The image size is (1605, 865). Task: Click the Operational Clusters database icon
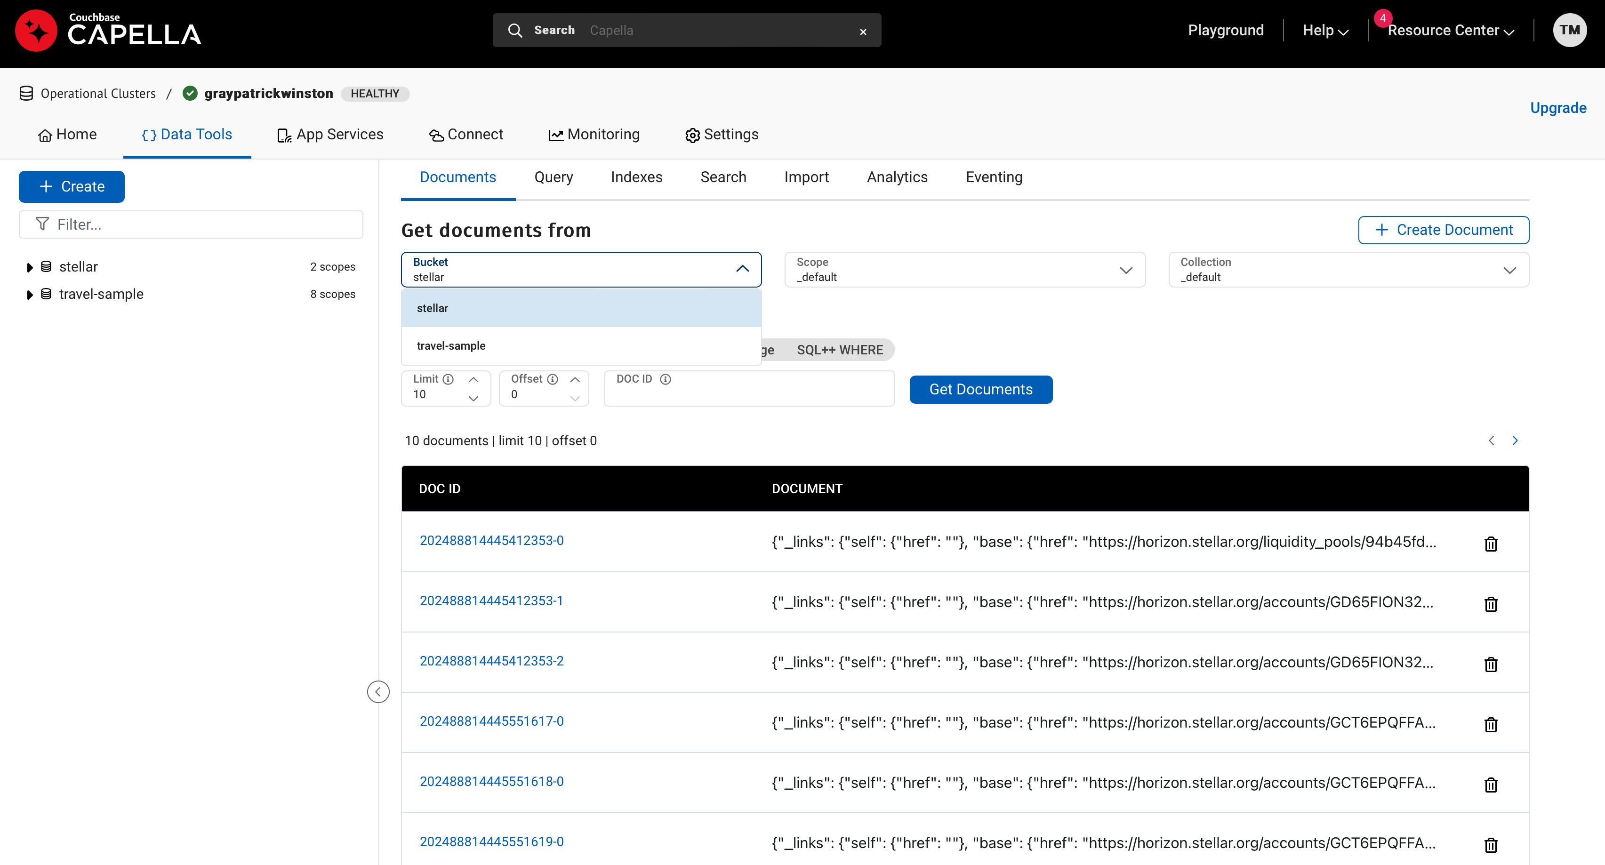click(x=26, y=94)
